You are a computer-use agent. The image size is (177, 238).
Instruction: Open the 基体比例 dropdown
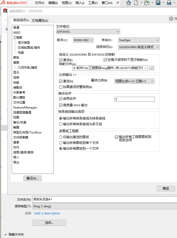[x=134, y=81]
